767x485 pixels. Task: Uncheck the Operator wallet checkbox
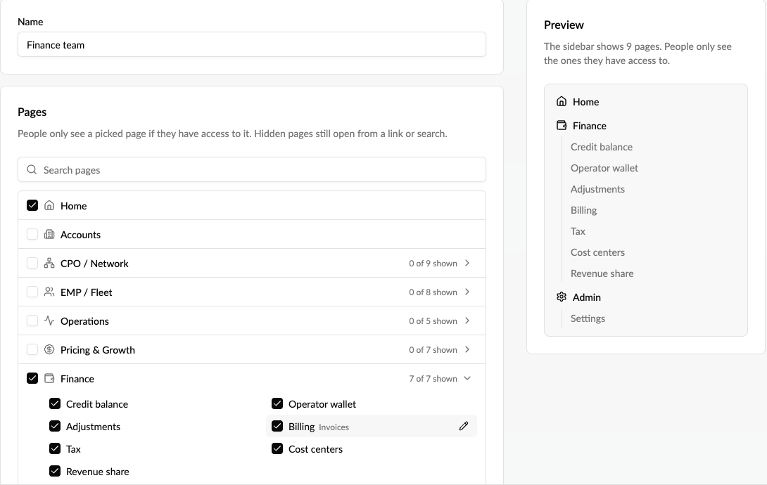277,403
